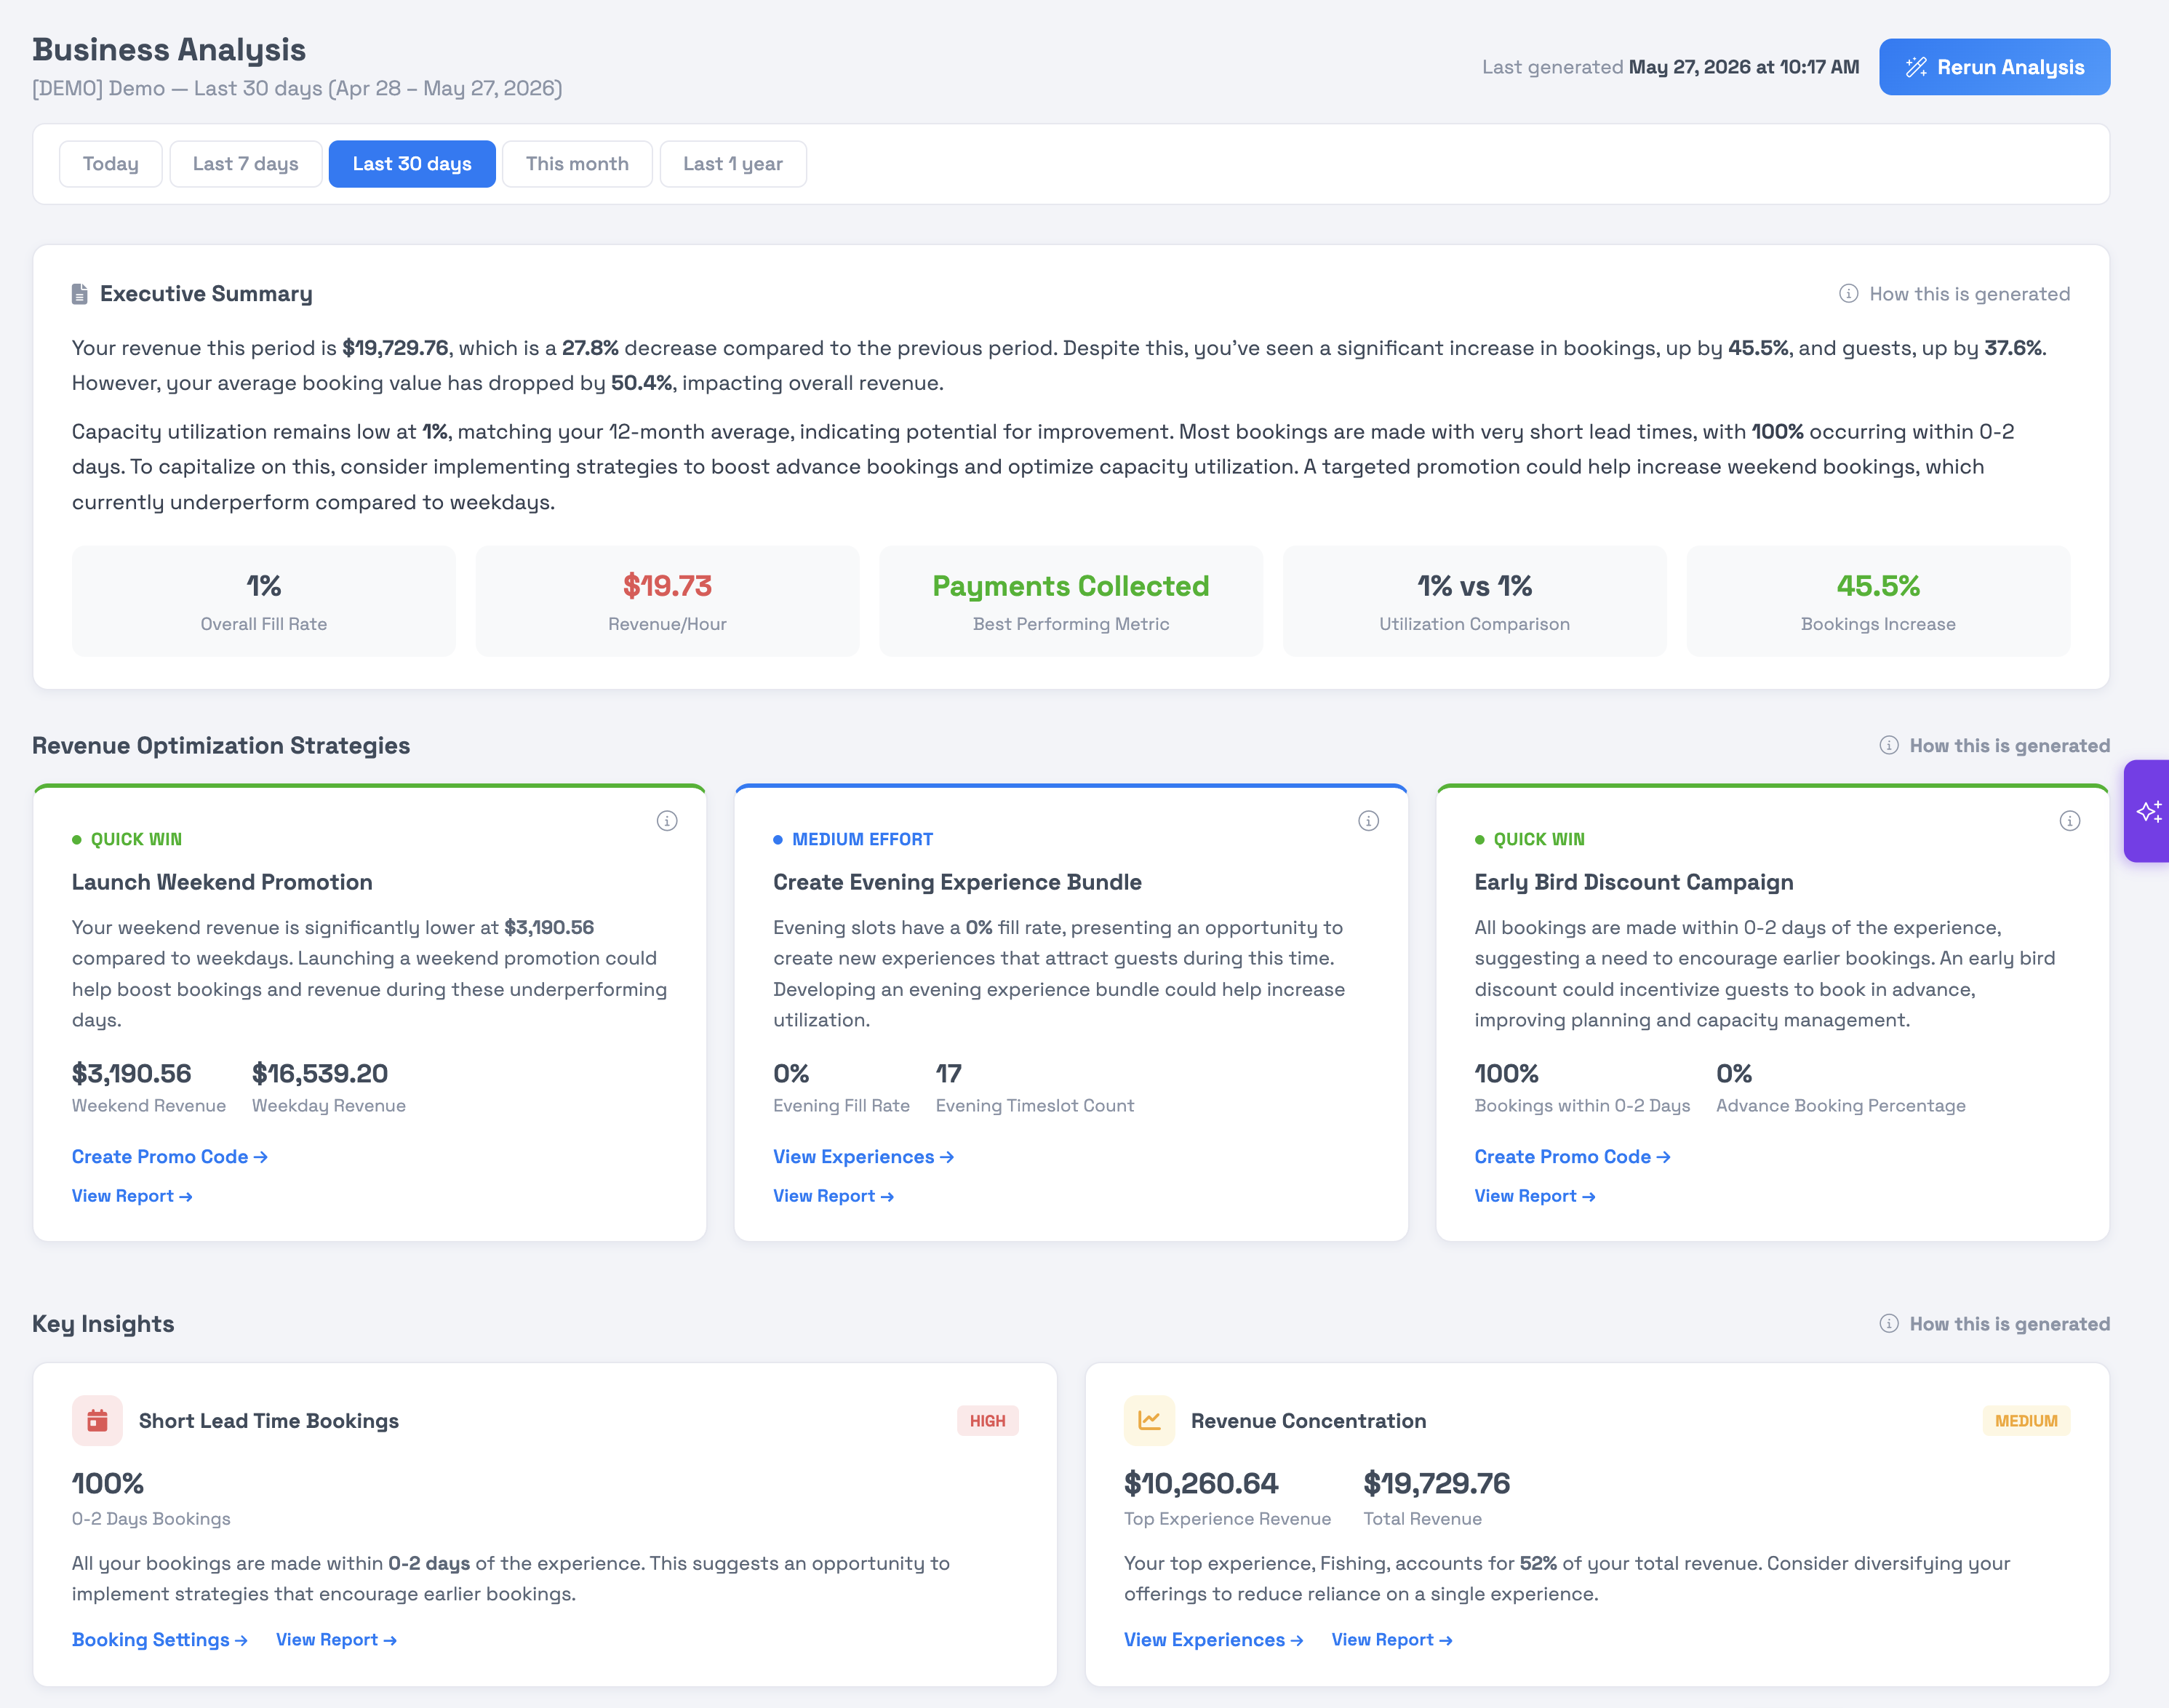Click Create Promo Code in Launch Weekend Promotion
This screenshot has height=1708, width=2169.
click(170, 1157)
